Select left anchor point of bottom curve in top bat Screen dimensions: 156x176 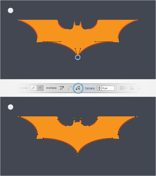[x=43, y=42]
